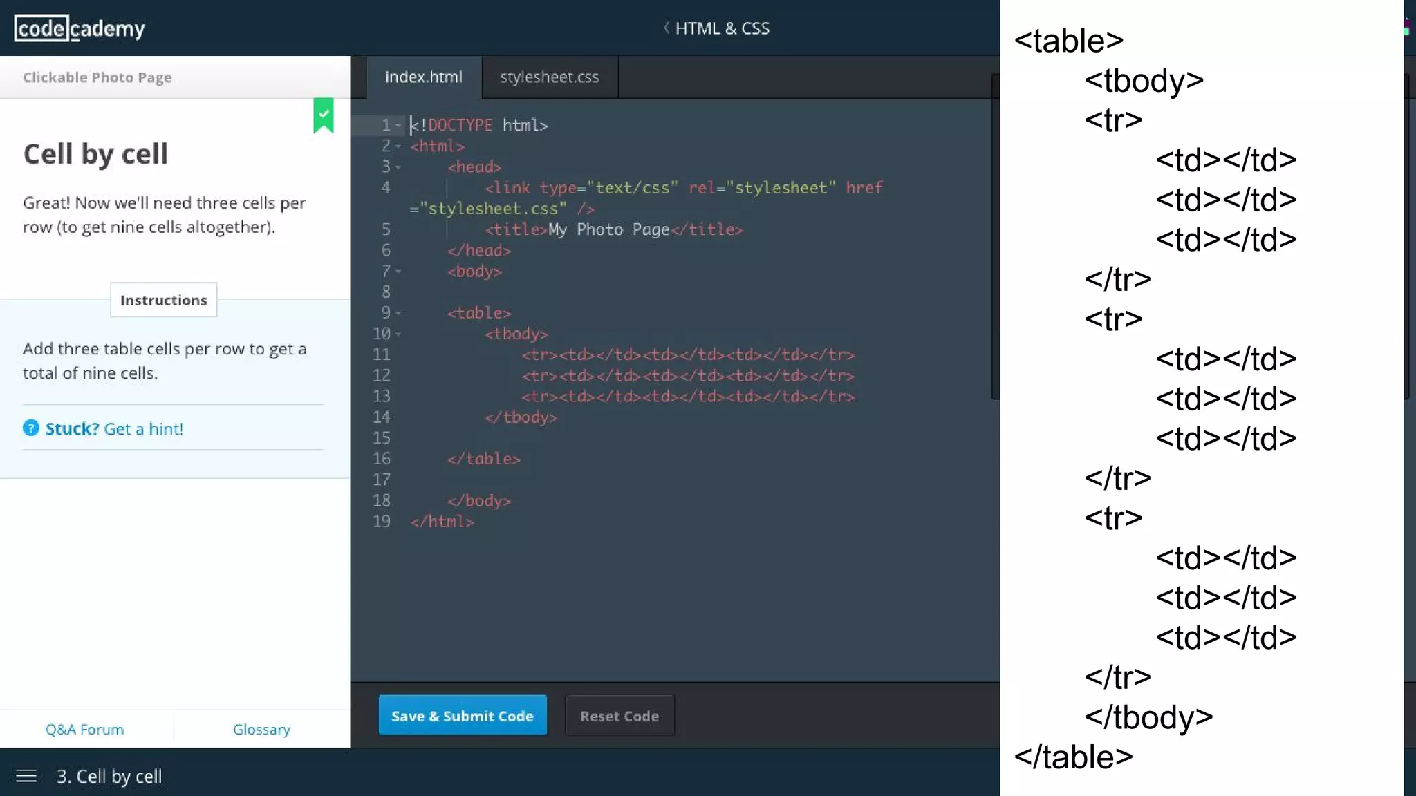Image resolution: width=1416 pixels, height=796 pixels.
Task: Open the hamburger menu icon
Action: pyautogui.click(x=26, y=776)
